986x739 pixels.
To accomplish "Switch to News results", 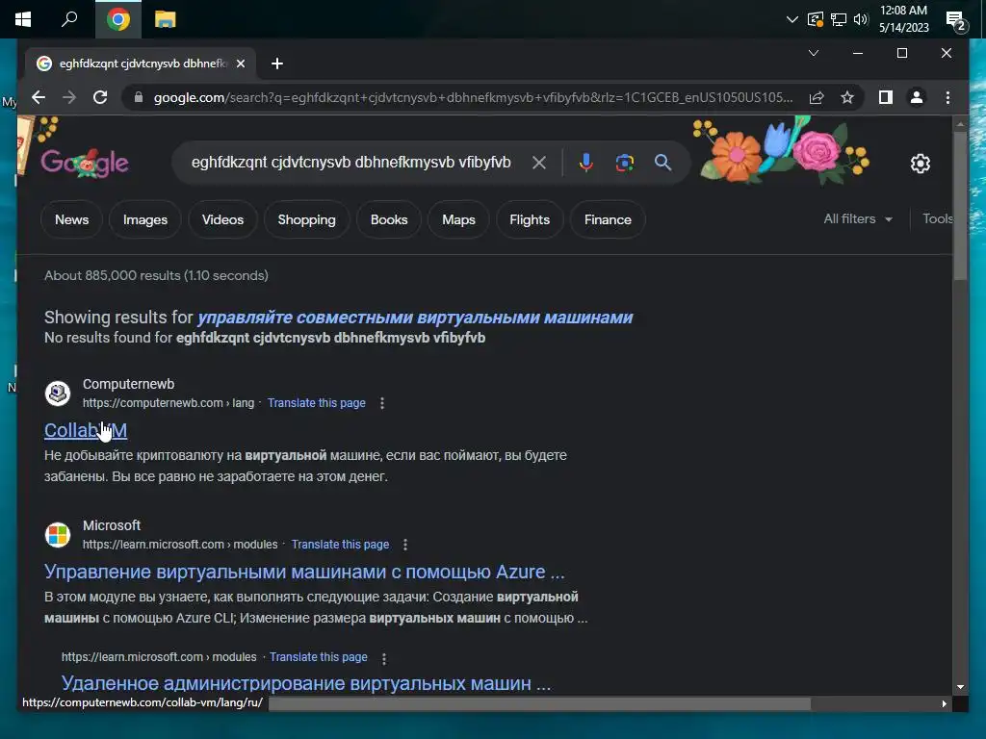I will click(x=71, y=219).
